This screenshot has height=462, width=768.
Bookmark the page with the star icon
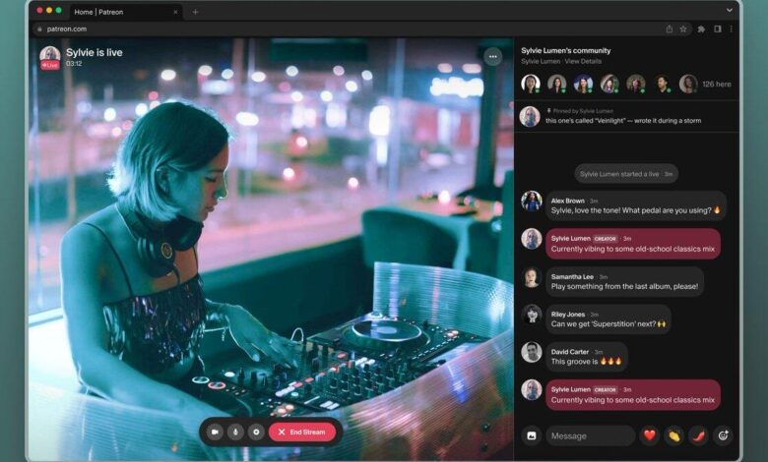682,29
